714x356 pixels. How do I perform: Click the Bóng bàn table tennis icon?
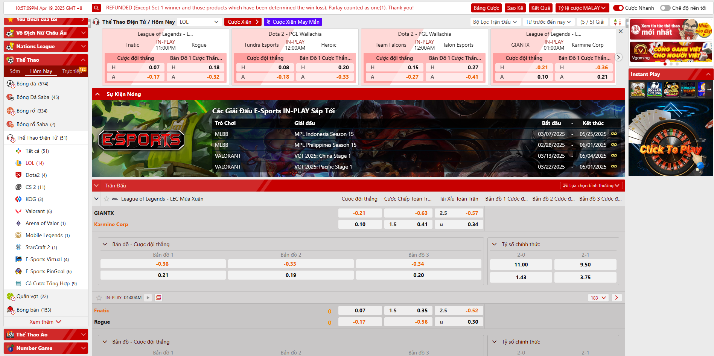pos(10,310)
